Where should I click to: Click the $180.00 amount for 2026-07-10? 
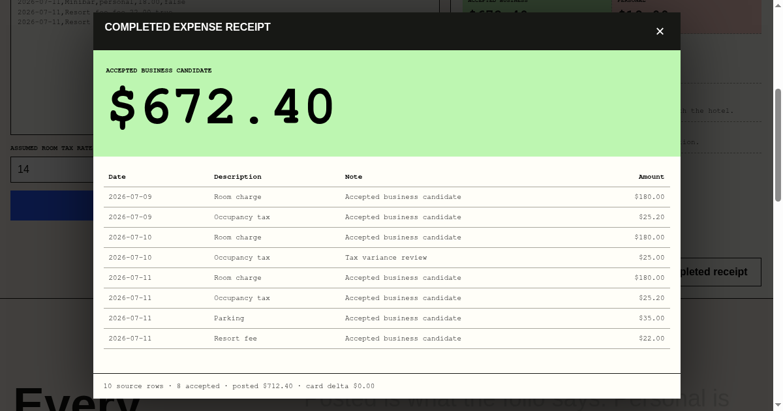click(x=649, y=237)
